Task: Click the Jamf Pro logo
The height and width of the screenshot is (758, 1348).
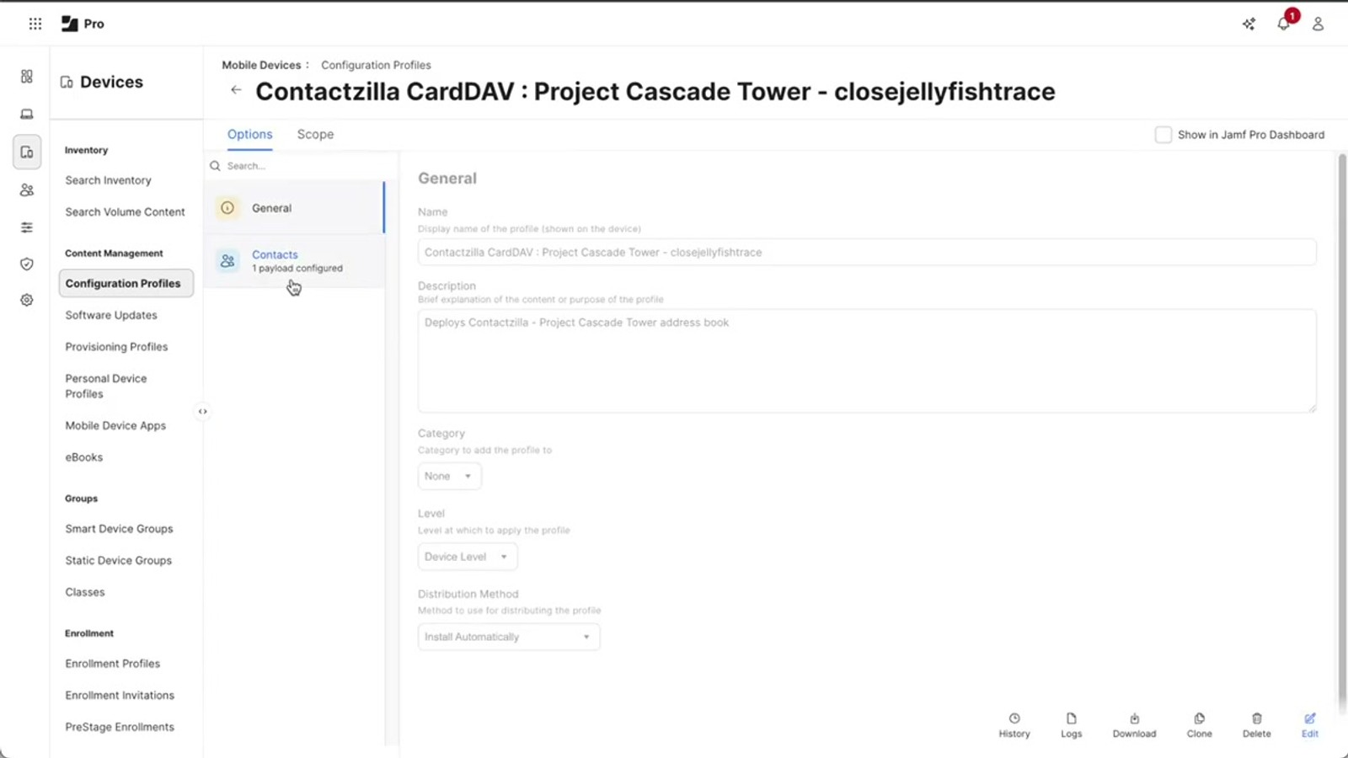Action: tap(83, 24)
